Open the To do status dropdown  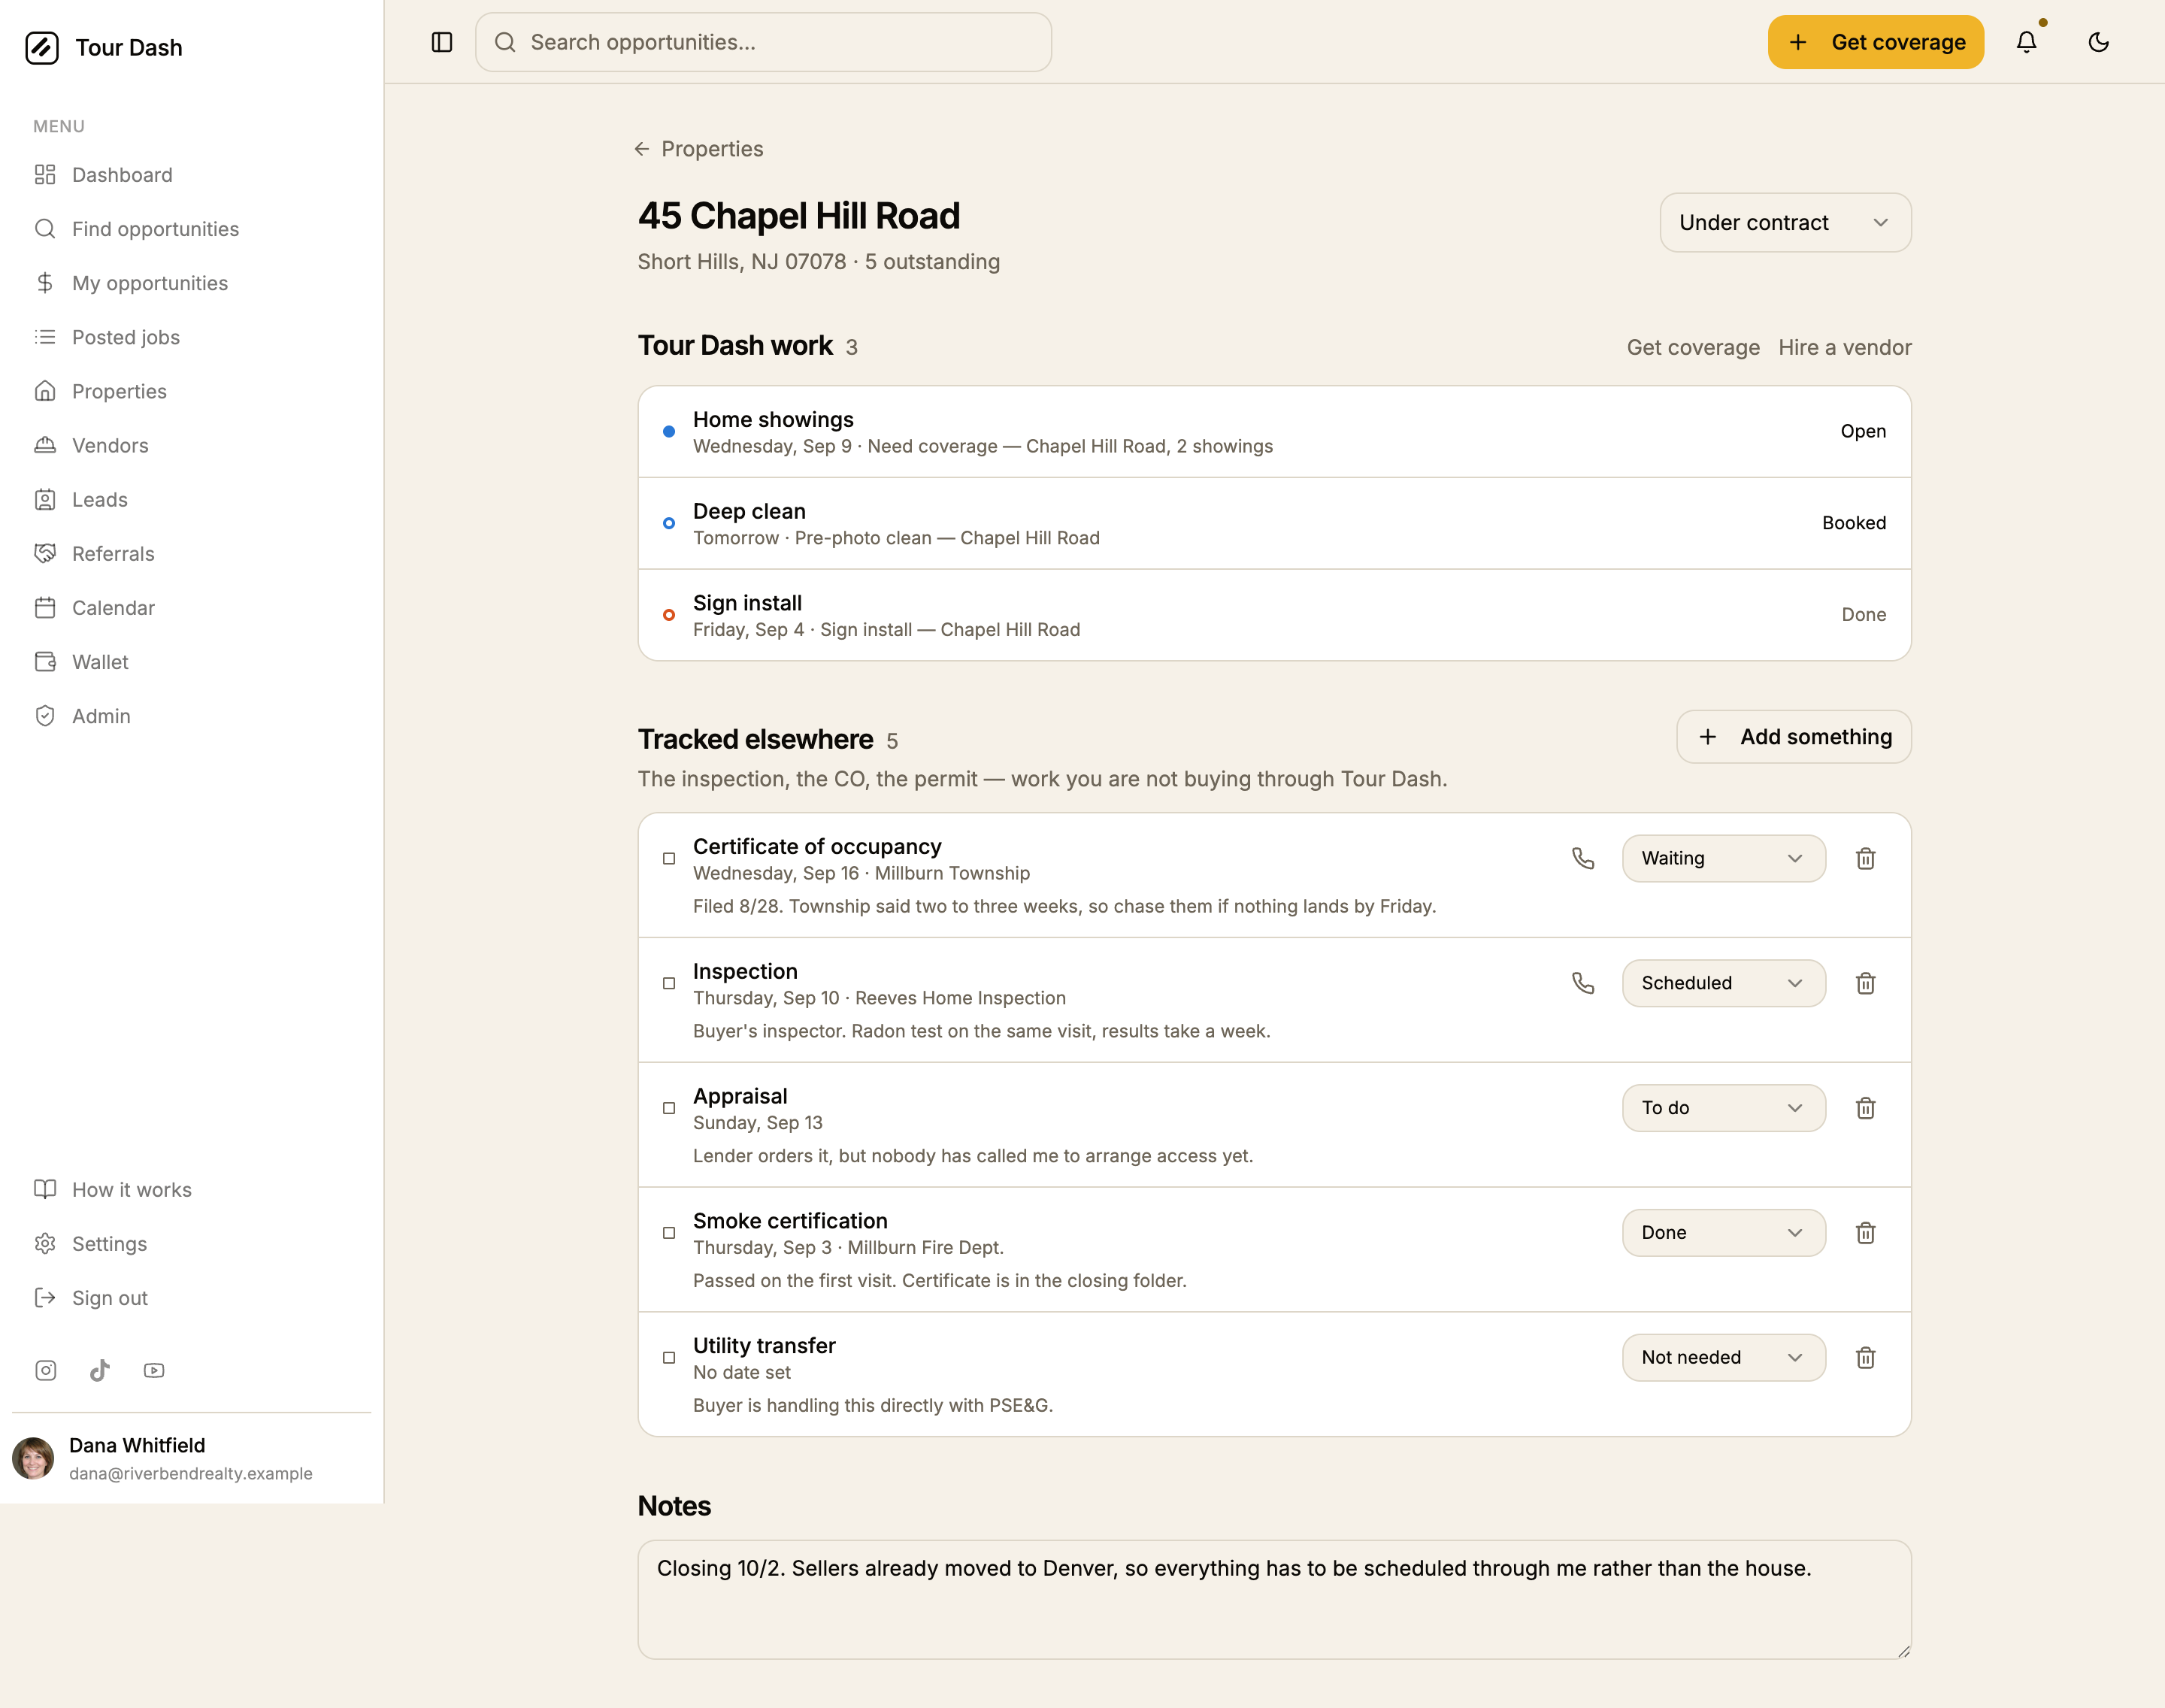click(1723, 1108)
